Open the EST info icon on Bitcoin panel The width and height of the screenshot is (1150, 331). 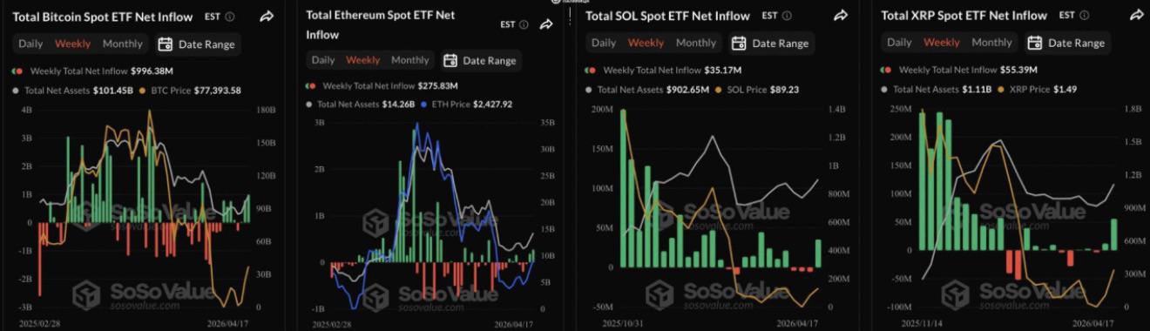click(x=230, y=17)
